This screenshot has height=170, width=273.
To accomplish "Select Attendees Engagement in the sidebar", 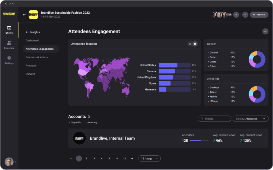I will [41, 49].
